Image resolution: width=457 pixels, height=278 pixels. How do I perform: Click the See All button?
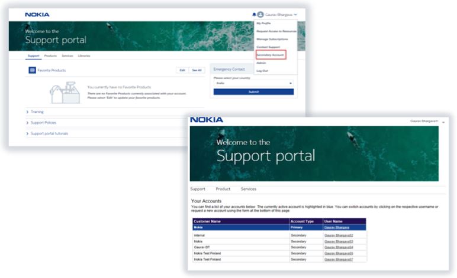(196, 70)
